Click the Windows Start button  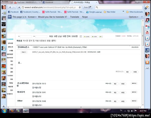coord(4,111)
